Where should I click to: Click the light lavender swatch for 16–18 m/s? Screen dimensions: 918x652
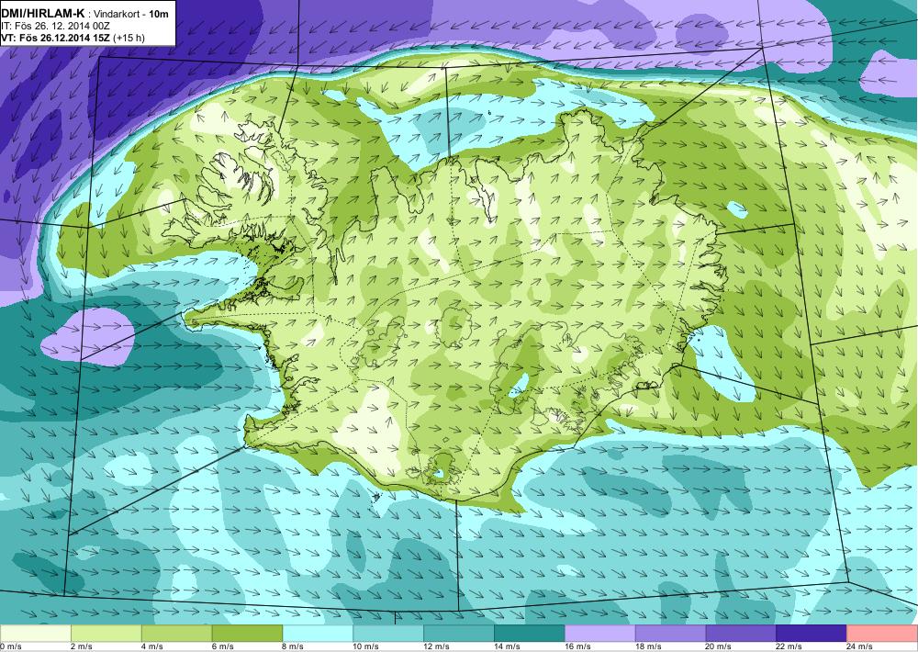coord(600,634)
